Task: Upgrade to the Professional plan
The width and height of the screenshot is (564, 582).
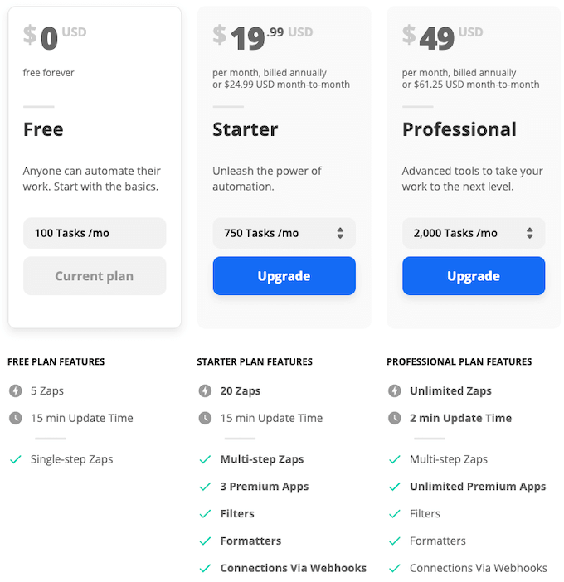Action: 474,276
